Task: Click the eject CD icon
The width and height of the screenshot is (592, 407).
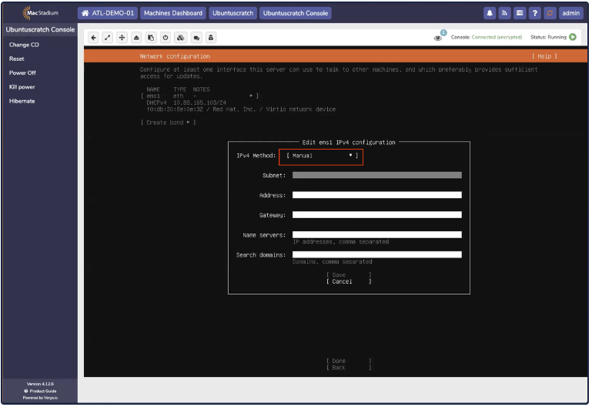Action: 136,37
